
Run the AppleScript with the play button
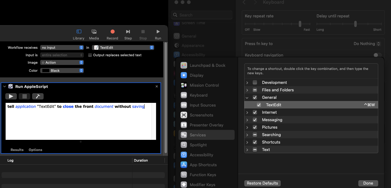pos(11,96)
